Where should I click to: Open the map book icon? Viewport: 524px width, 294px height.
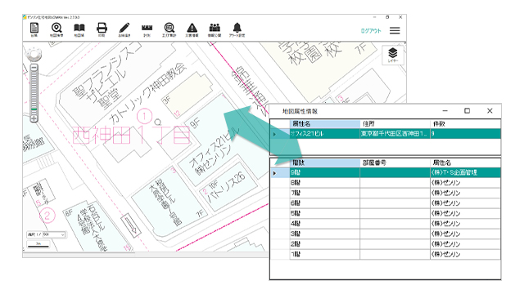click(x=79, y=29)
